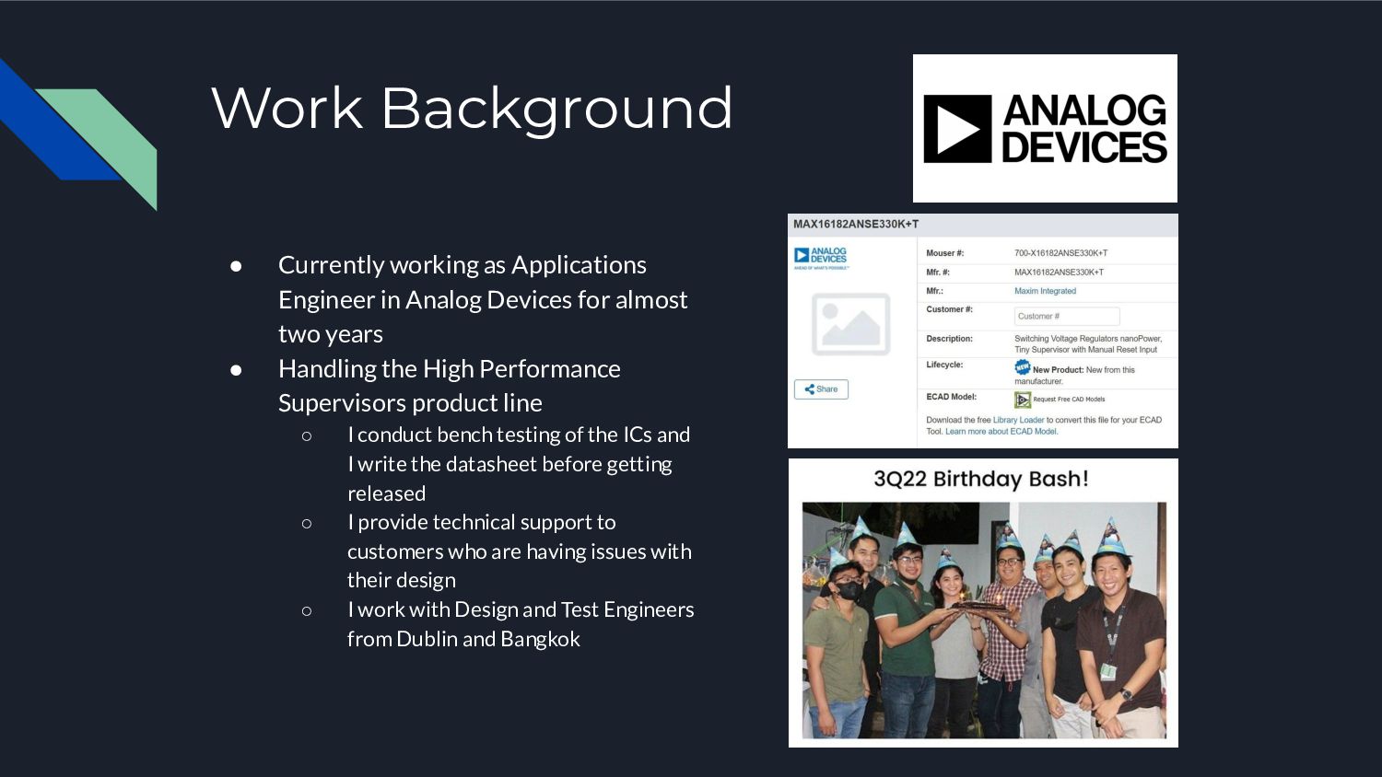
Task: Click 'I work with Design and Test Engineers' sub-bullet
Action: [x=521, y=624]
